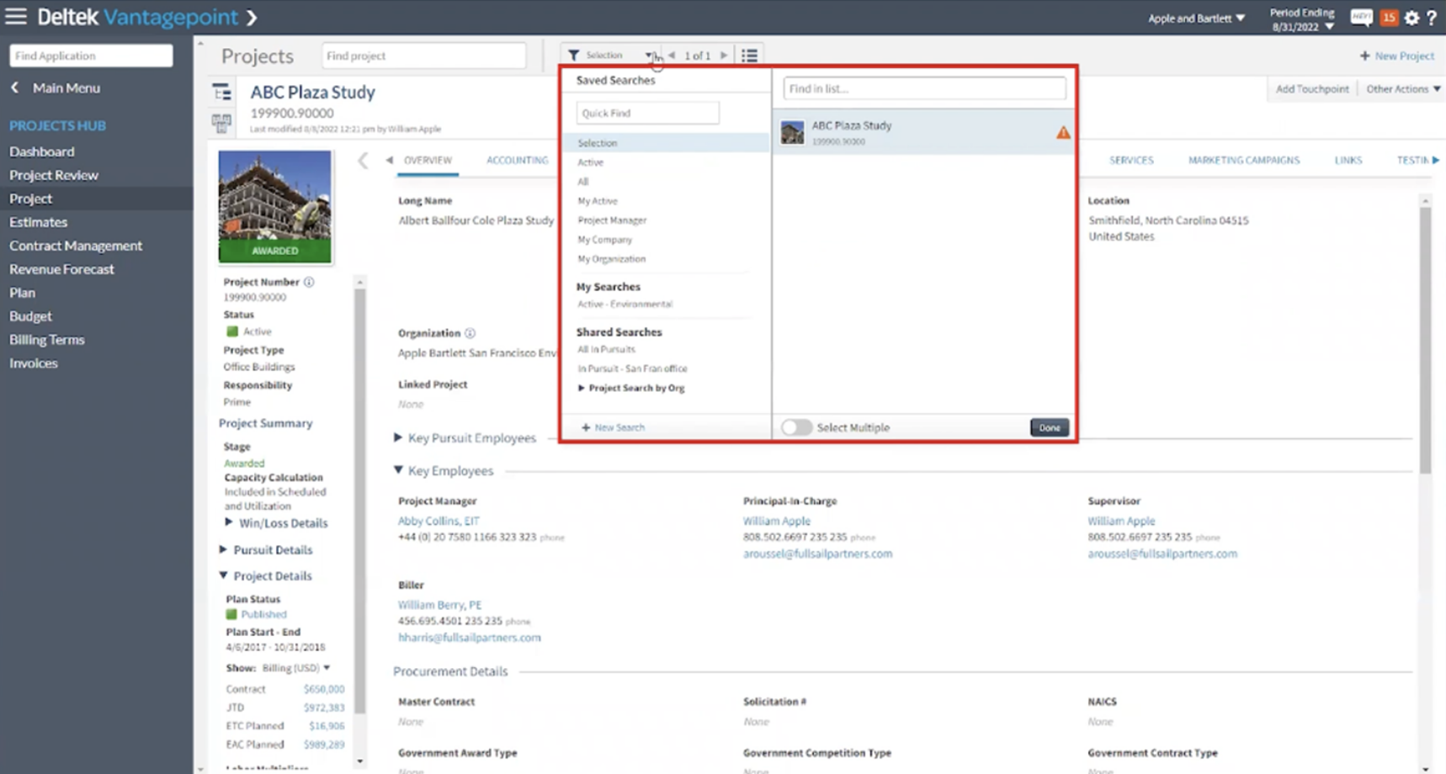Image resolution: width=1446 pixels, height=774 pixels.
Task: Select the Active saved search option
Action: click(x=590, y=162)
